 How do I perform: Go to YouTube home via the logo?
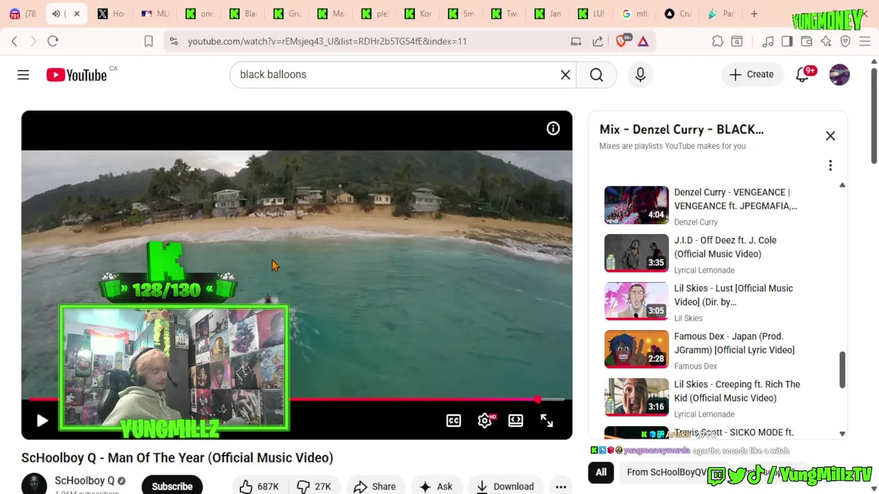(x=76, y=75)
